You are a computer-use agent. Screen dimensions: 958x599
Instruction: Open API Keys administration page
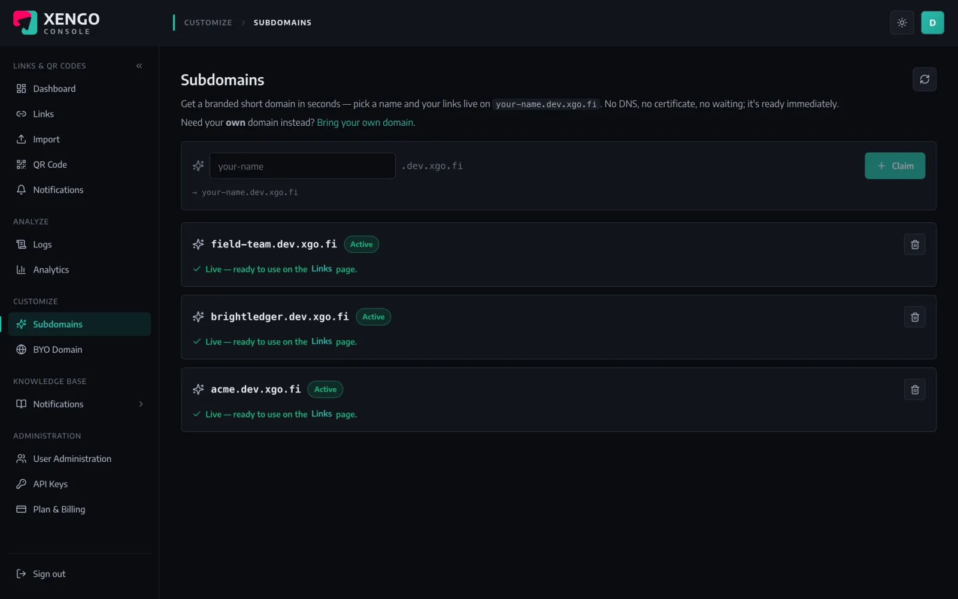[x=80, y=484]
